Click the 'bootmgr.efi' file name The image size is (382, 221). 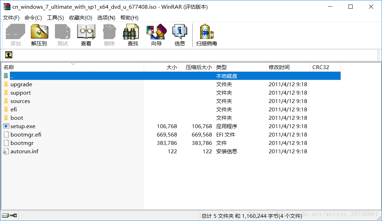(26, 135)
